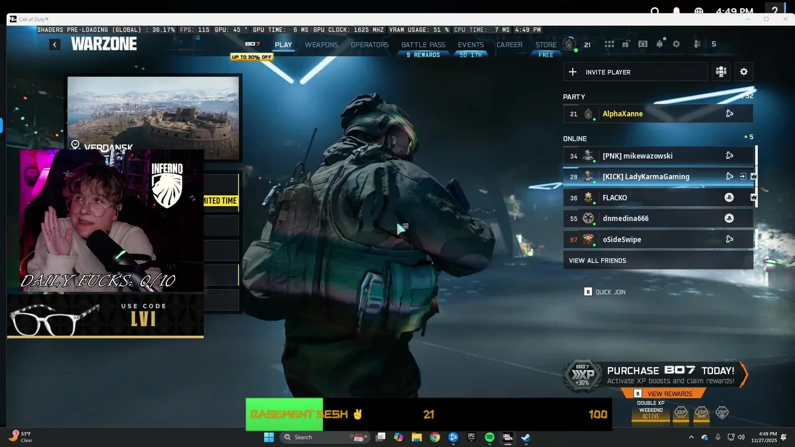
Task: Select the third 2XP token icon
Action: (x=722, y=412)
